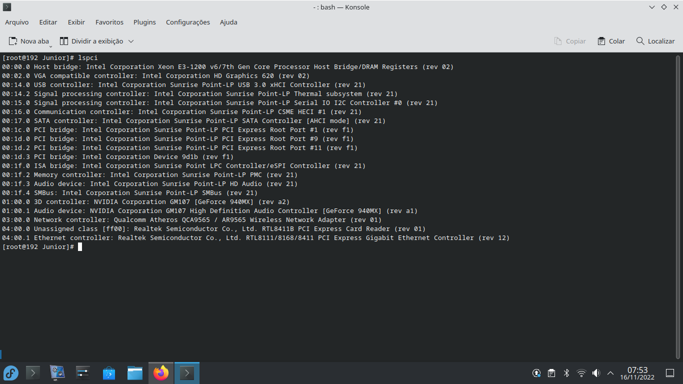Open the Favoritos menu
The height and width of the screenshot is (384, 683).
click(x=109, y=22)
